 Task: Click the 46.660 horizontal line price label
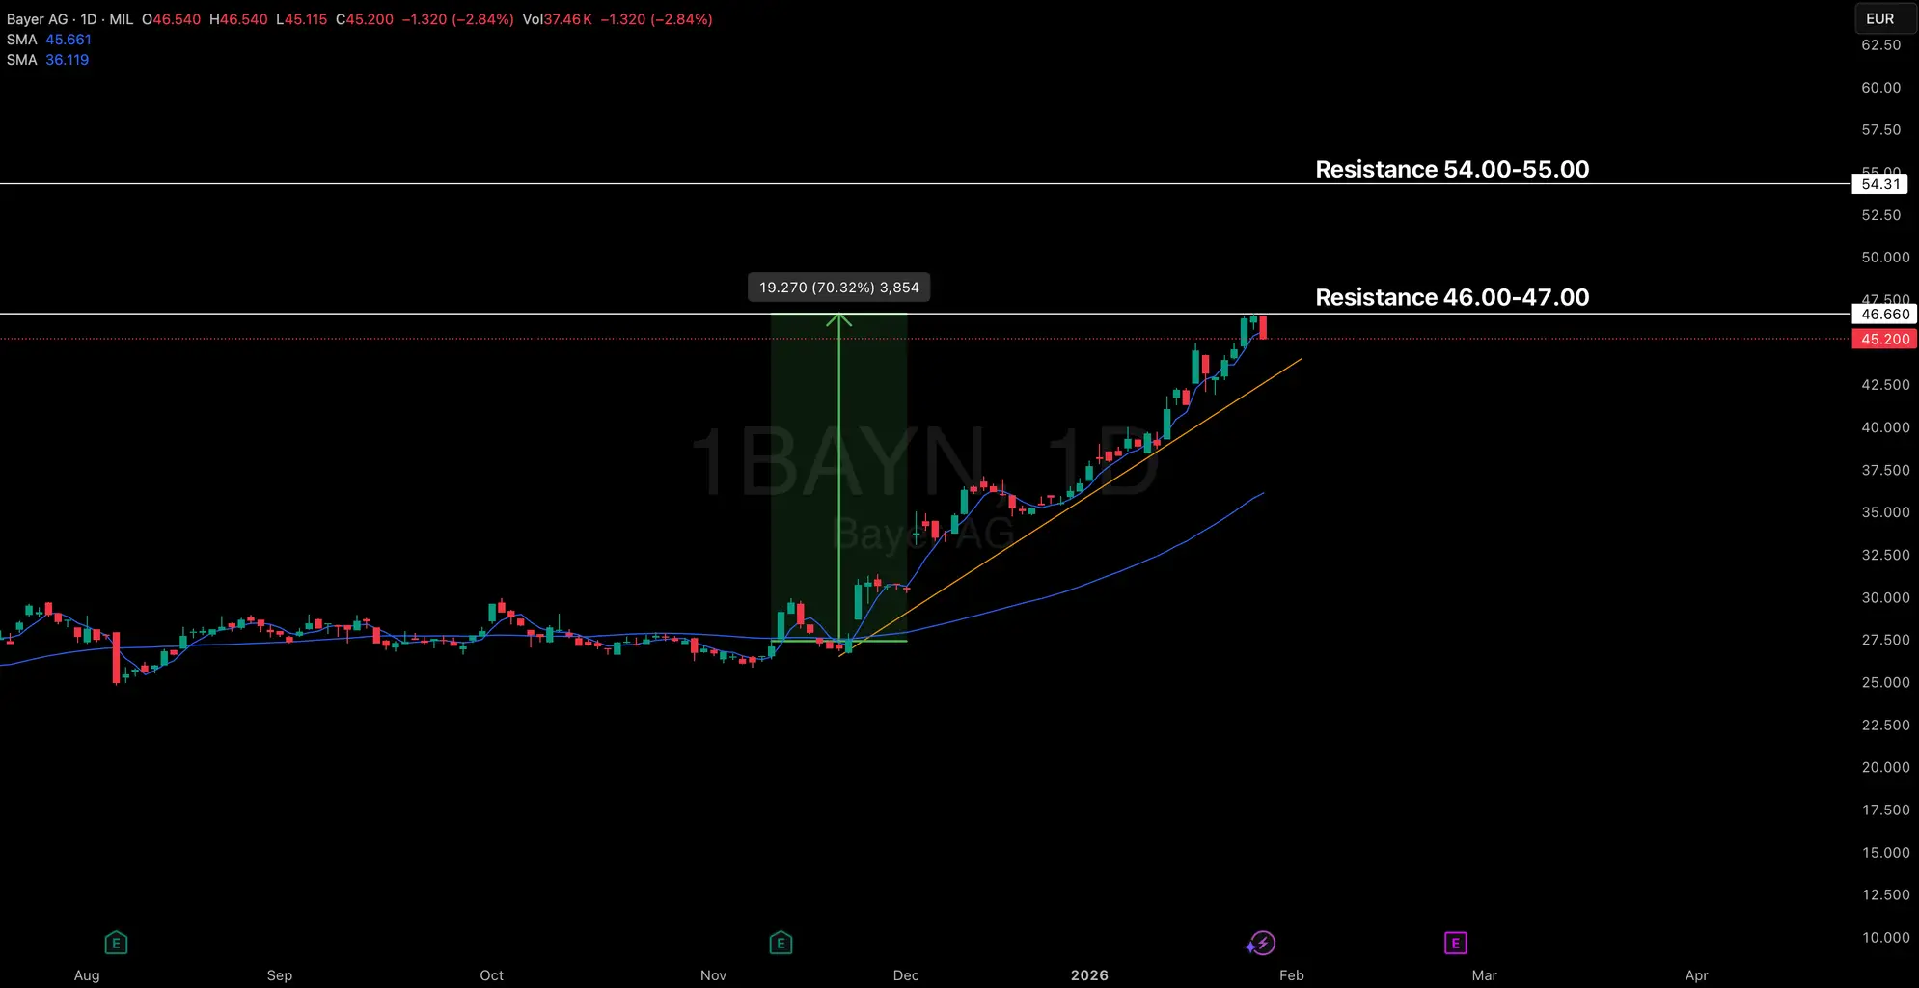[x=1884, y=315]
